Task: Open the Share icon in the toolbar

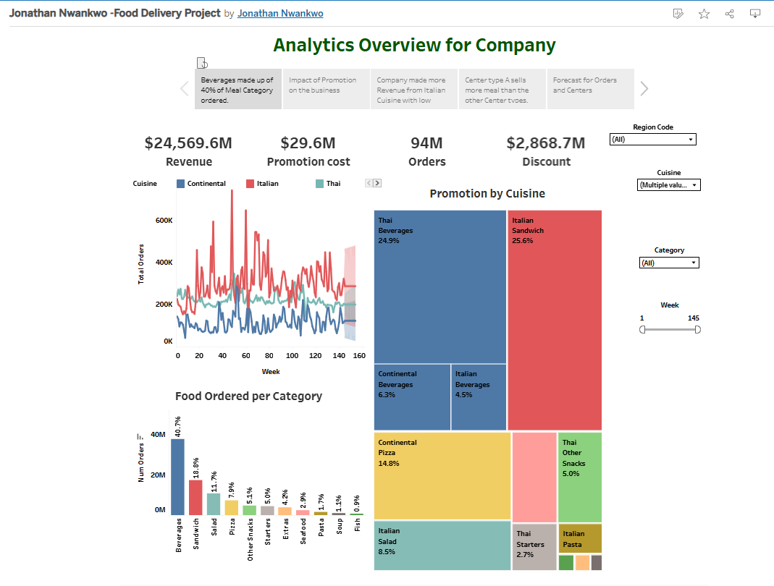Action: [729, 14]
